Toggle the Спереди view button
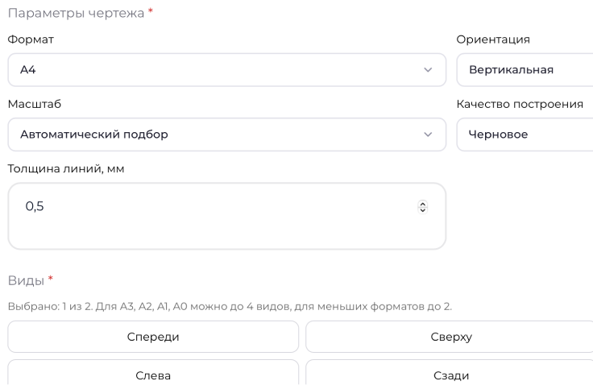593x385 pixels. point(153,337)
